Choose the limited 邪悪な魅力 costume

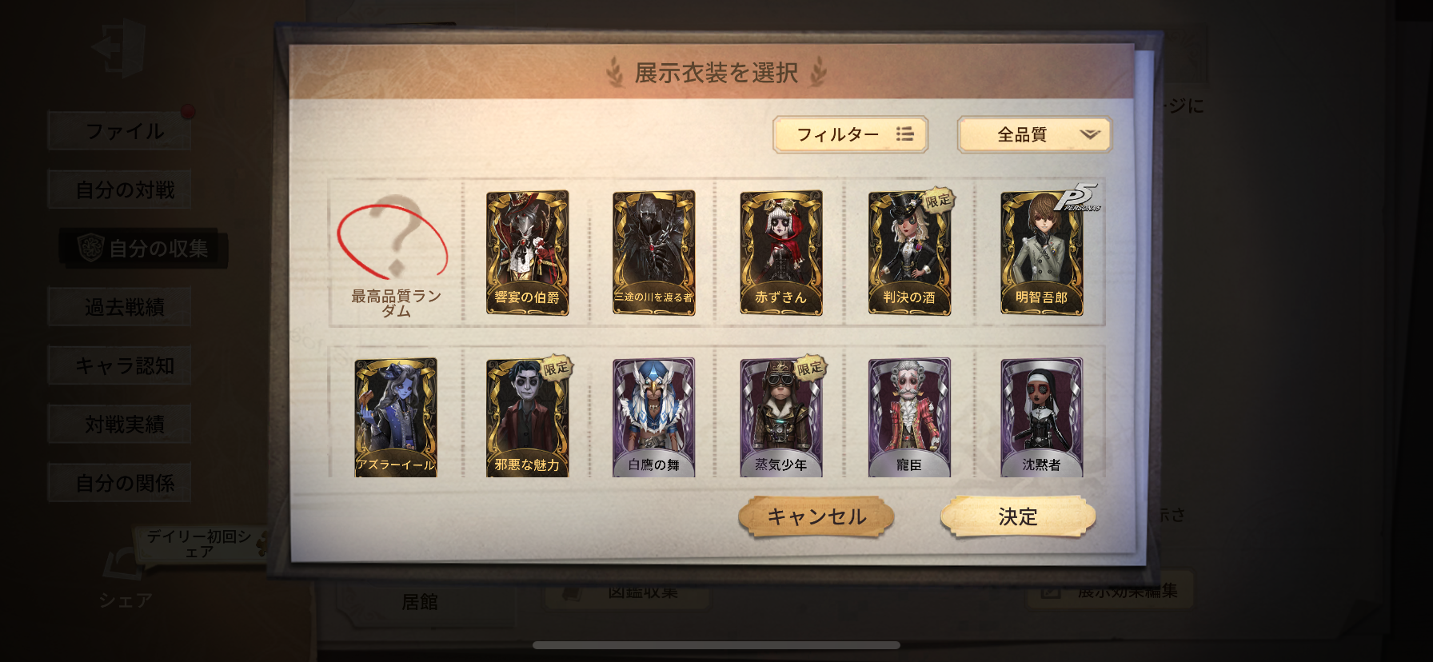527,417
